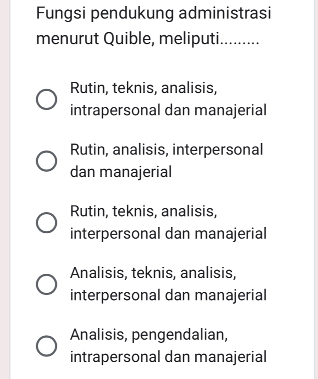Pick the last answer's radio button
The width and height of the screenshot is (318, 379).
[x=47, y=346]
